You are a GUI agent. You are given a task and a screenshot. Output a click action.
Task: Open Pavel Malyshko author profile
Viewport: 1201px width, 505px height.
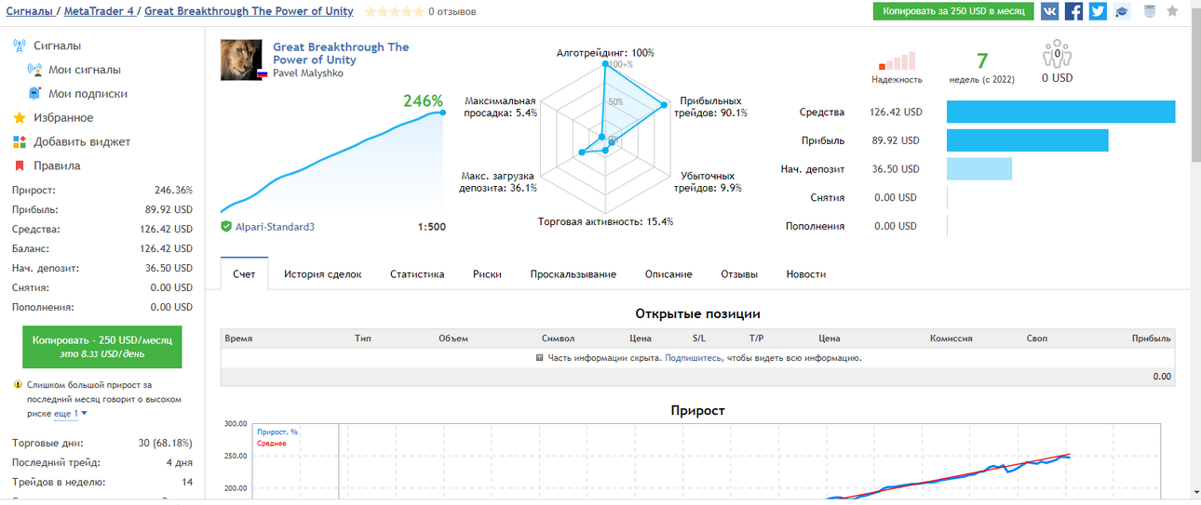pos(308,73)
